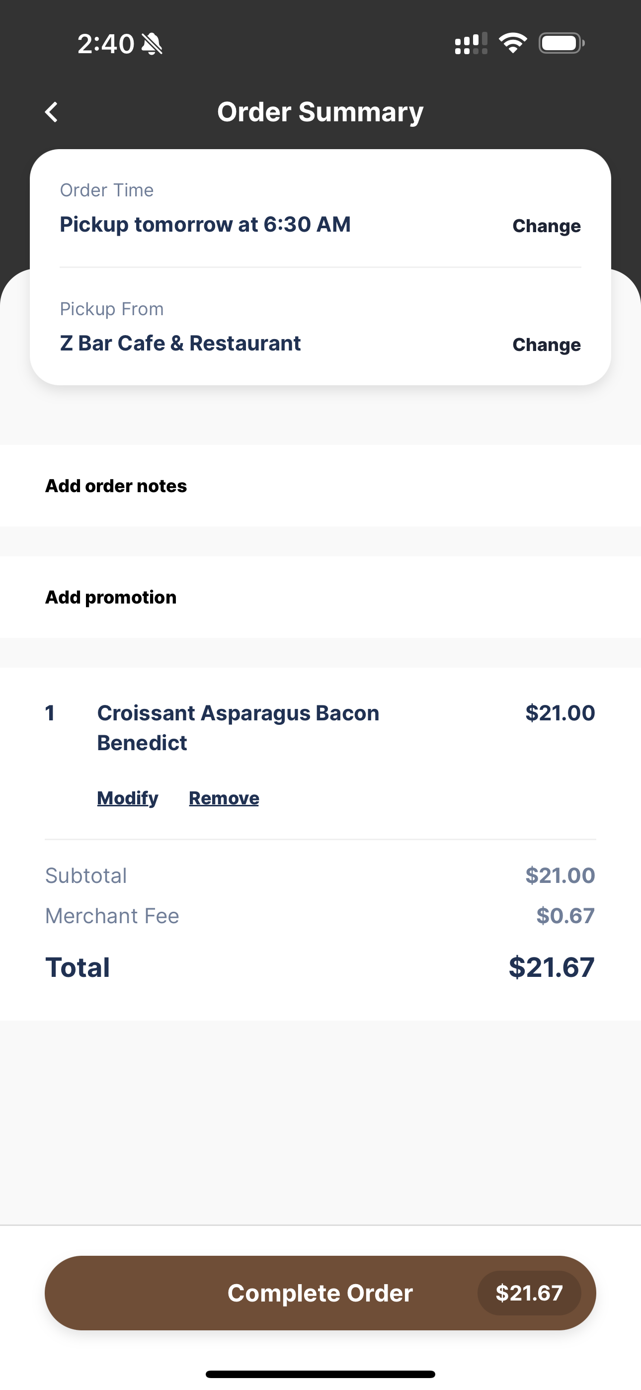
Task: Tap the back arrow icon
Action: click(x=51, y=112)
